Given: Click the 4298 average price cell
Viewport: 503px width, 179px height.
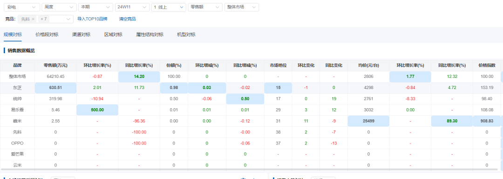Looking at the screenshot, I should [x=368, y=88].
